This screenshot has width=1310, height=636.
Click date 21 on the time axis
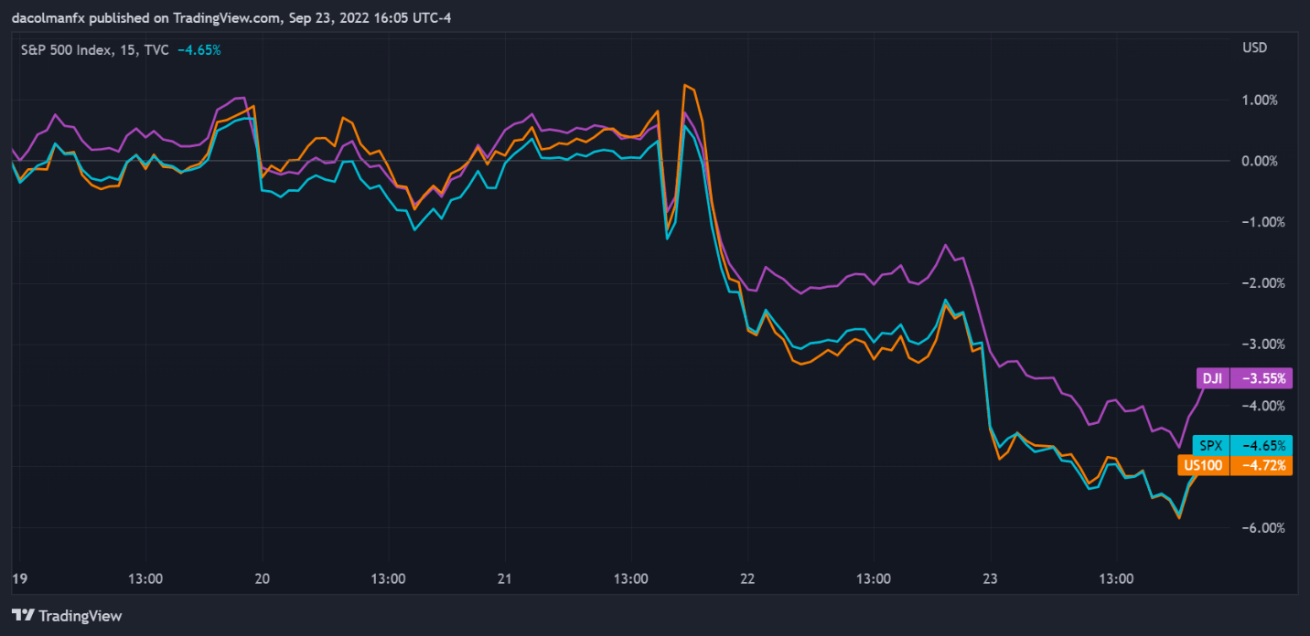pos(506,578)
